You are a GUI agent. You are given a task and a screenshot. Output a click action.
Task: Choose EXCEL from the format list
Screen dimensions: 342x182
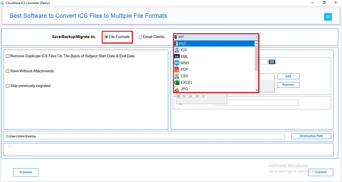pyautogui.click(x=214, y=82)
